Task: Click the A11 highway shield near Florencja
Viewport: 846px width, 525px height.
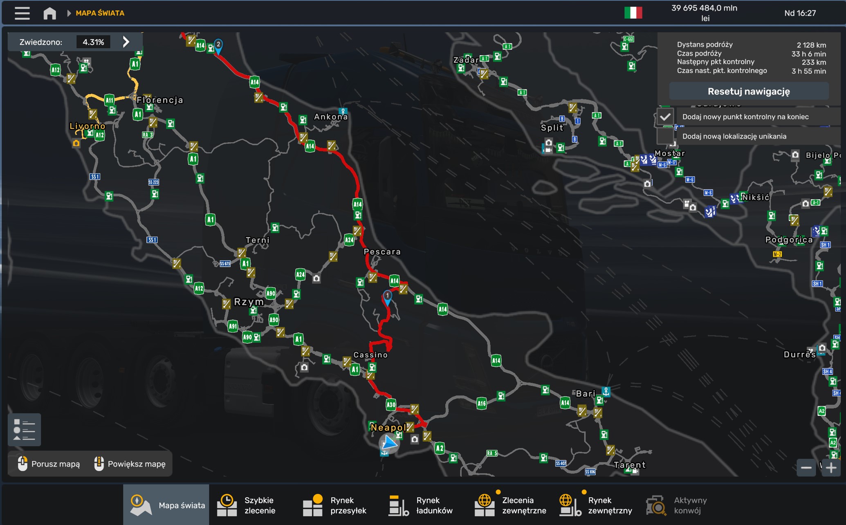Action: tap(109, 100)
